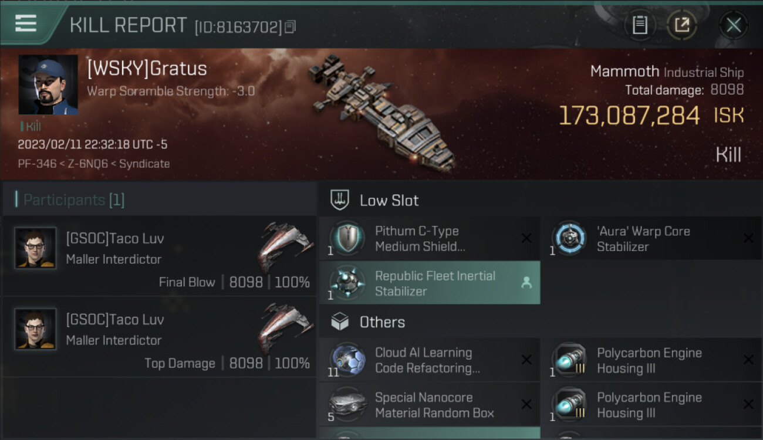Expand the Others section header
Image resolution: width=763 pixels, height=440 pixels.
(x=382, y=322)
